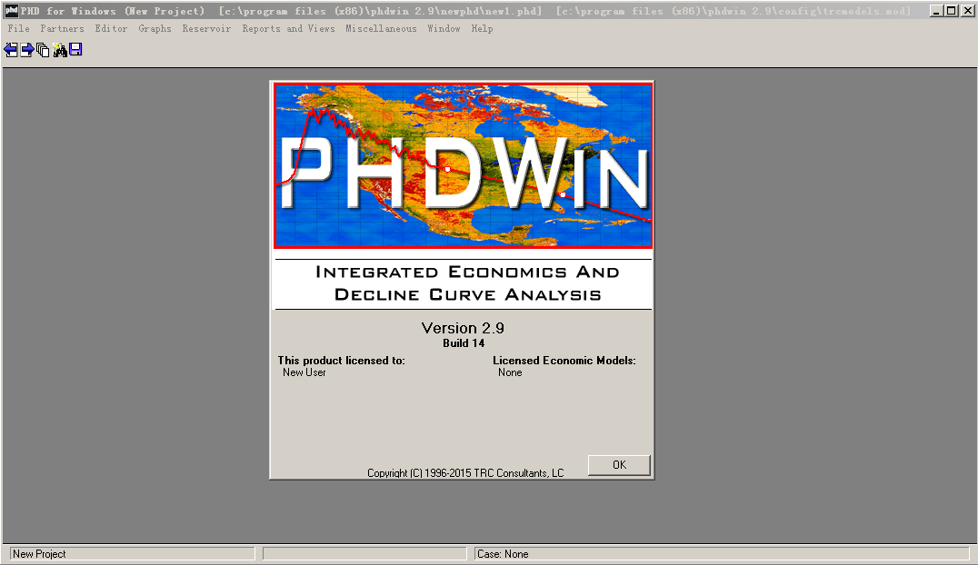Close the PHD for Windows window
The height and width of the screenshot is (565, 978).
point(967,11)
